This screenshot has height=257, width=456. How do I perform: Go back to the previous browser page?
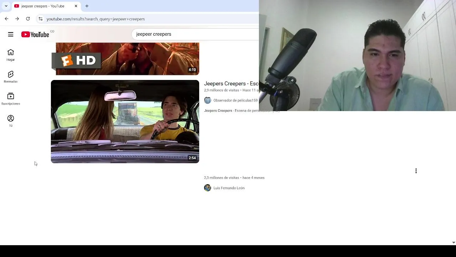6,19
